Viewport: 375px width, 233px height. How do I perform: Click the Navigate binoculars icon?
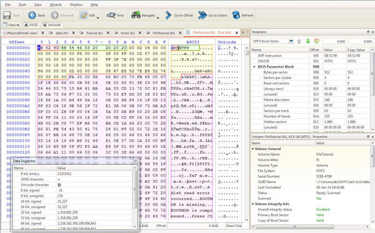coord(136,15)
